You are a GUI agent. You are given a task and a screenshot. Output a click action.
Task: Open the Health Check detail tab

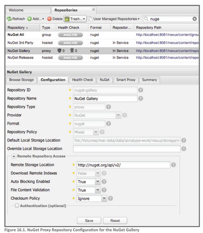[x=83, y=80]
